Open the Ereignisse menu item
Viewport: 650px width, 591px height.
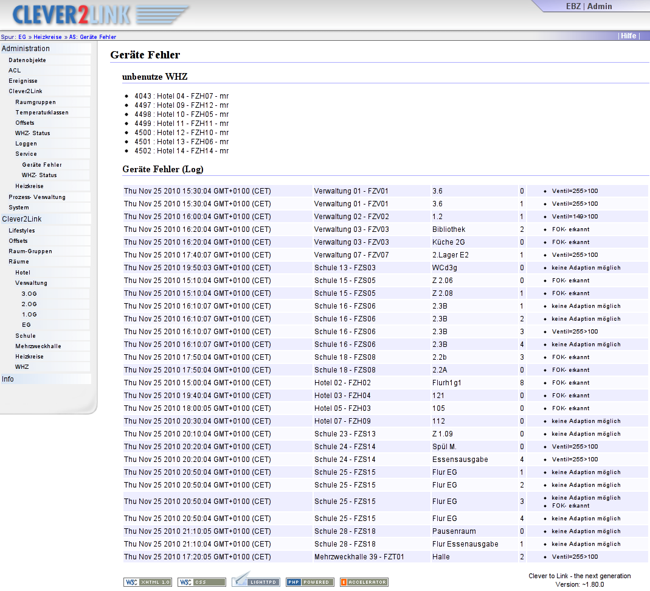click(22, 81)
